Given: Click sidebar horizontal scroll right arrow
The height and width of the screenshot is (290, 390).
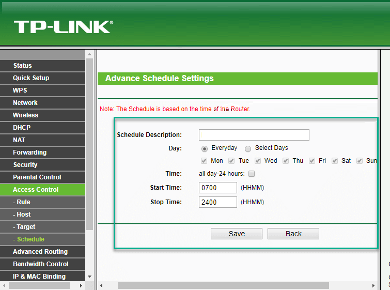Looking at the screenshot, I should [81, 285].
